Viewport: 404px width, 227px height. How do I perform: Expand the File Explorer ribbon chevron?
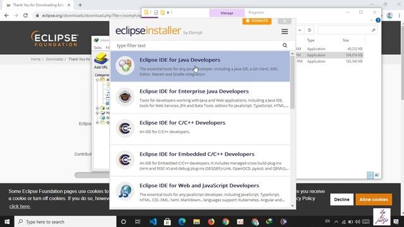[371, 20]
